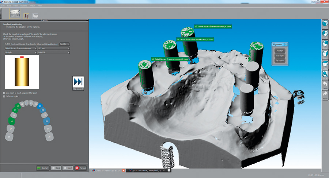Open the Multiple dropdown
The image size is (329, 178).
coord(20,53)
